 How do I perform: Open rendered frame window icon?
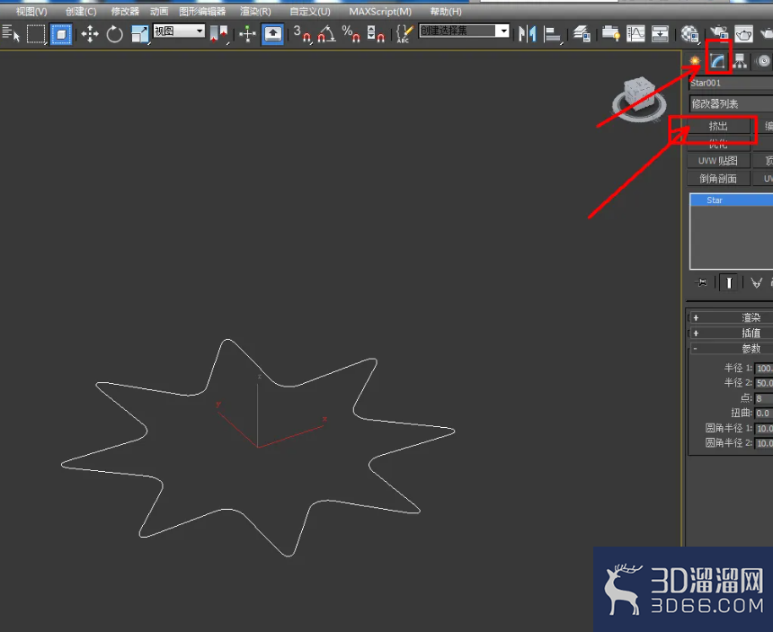tap(744, 34)
